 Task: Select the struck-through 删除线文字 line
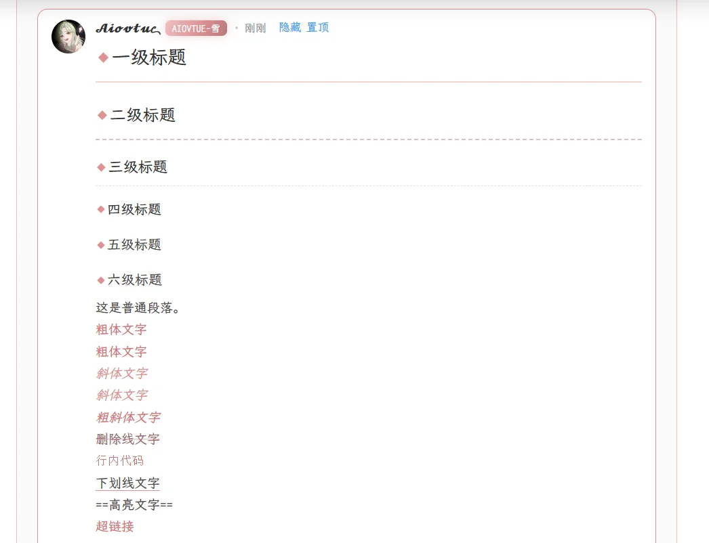128,439
